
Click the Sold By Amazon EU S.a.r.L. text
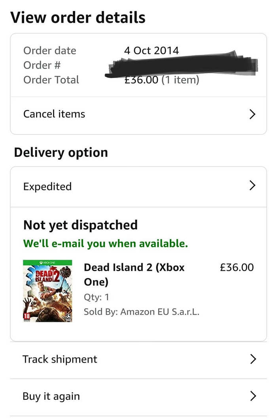pyautogui.click(x=141, y=312)
